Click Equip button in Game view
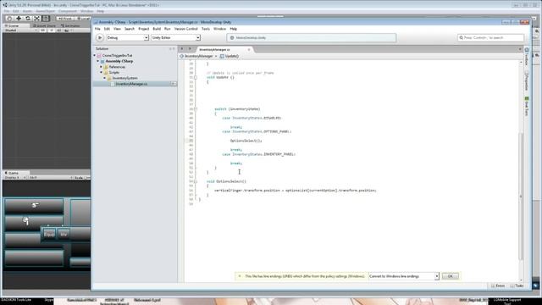 (49, 235)
